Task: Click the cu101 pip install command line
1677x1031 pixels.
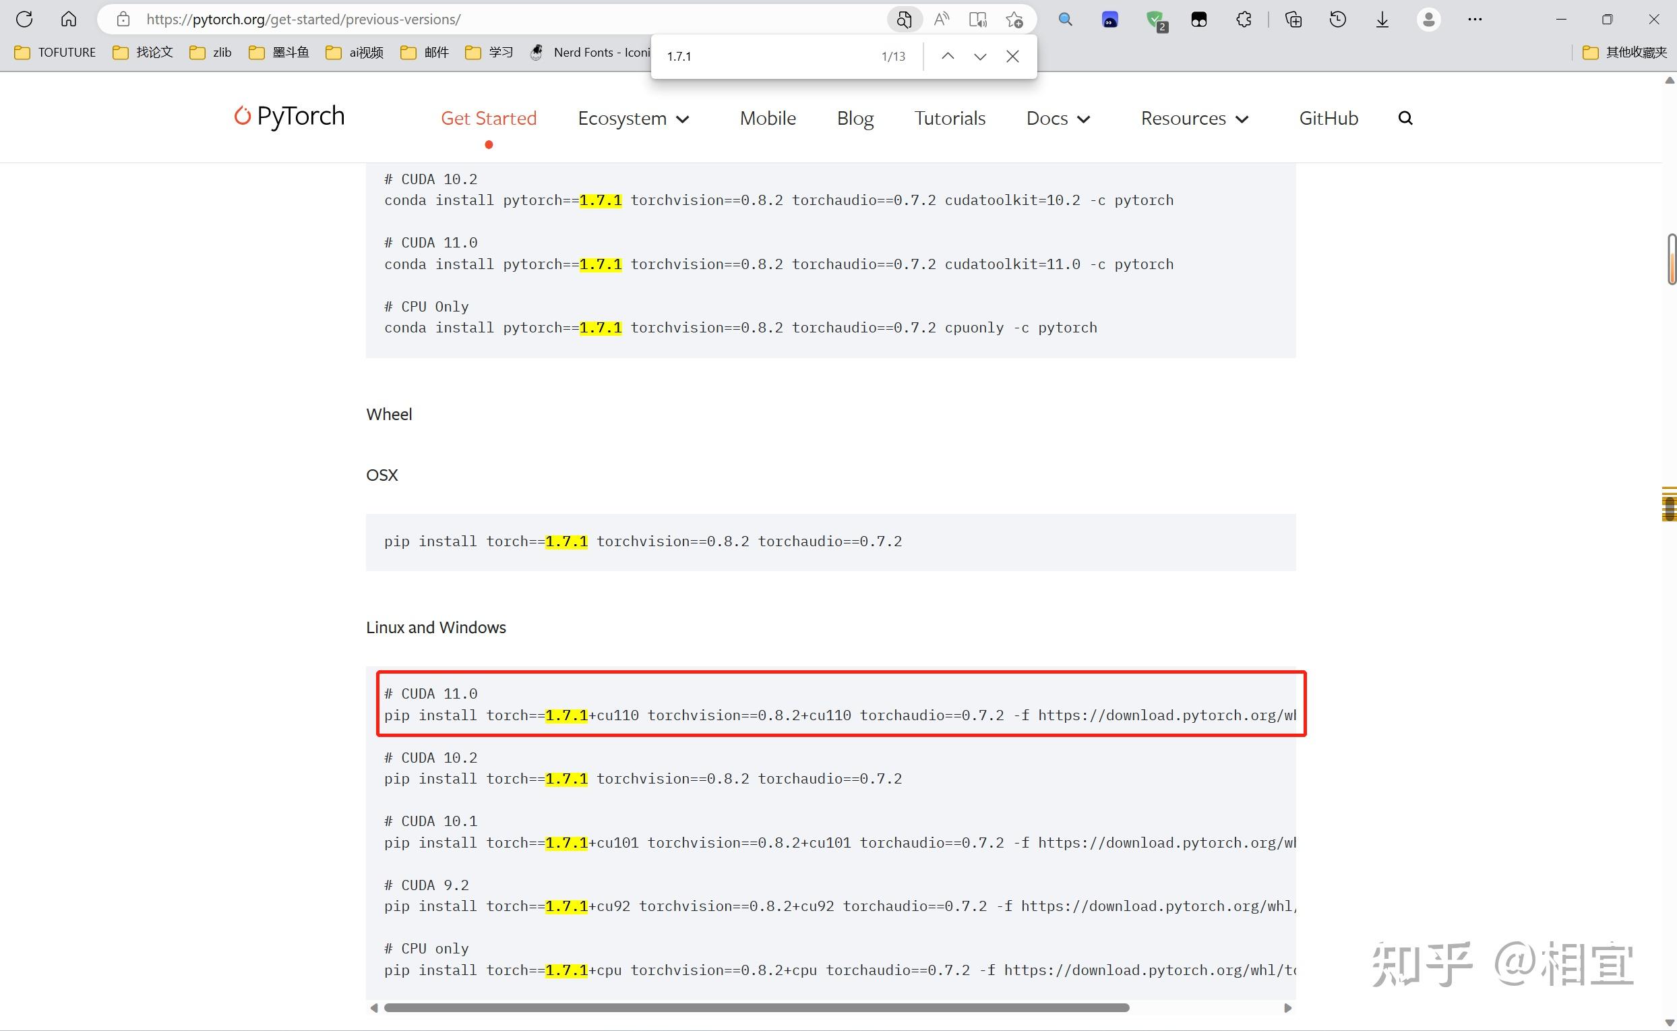Action: [x=840, y=843]
